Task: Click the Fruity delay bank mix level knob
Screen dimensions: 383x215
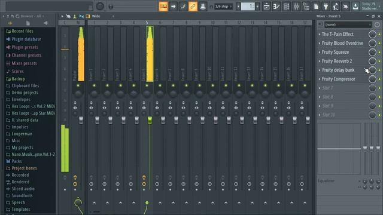Action: (x=372, y=70)
